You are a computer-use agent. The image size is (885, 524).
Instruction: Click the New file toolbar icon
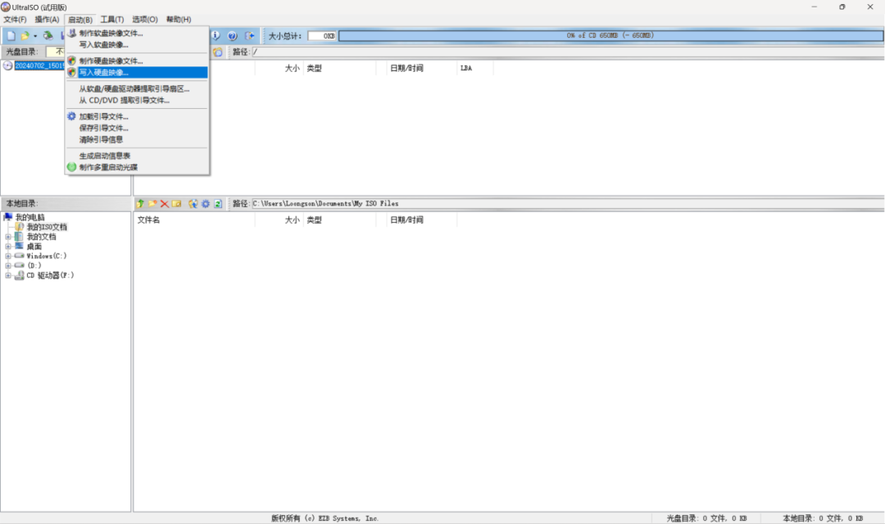click(11, 35)
